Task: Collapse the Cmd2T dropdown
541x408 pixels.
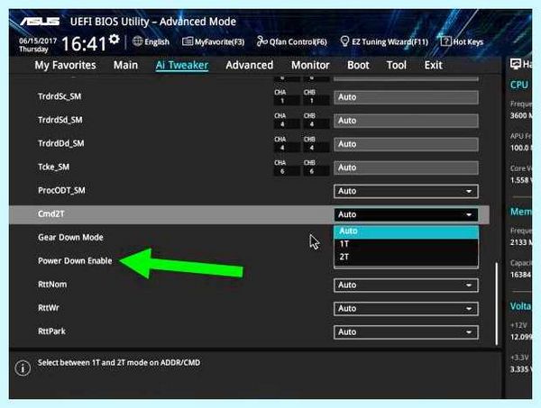Action: 406,214
